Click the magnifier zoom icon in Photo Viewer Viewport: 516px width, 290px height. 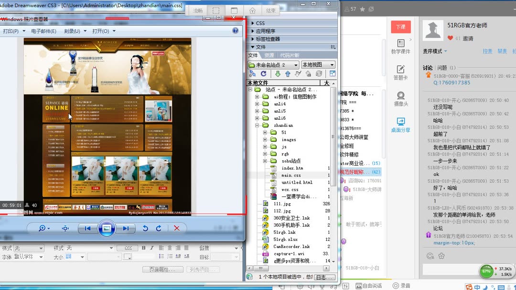pos(42,228)
